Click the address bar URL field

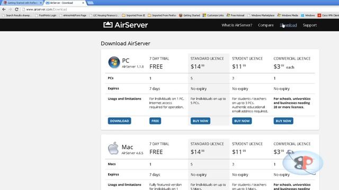tap(180, 9)
